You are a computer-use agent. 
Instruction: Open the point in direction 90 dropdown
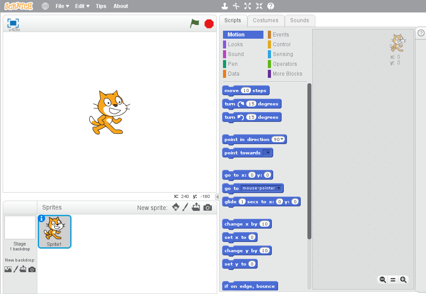point(282,140)
